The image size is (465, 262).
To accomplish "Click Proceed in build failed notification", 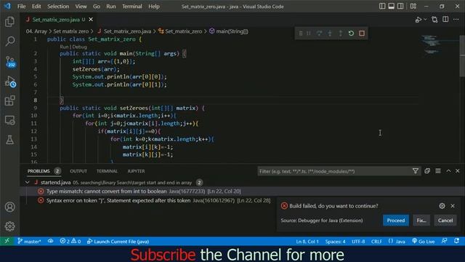I will (x=395, y=221).
